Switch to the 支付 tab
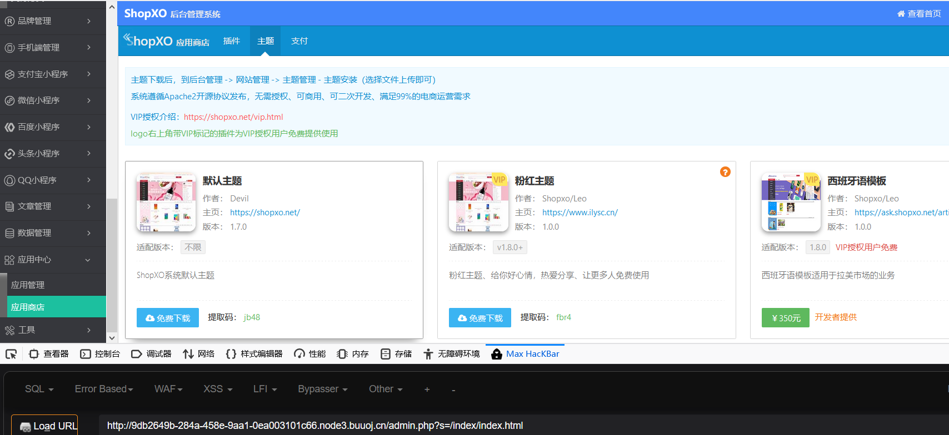The height and width of the screenshot is (435, 949). [x=299, y=41]
